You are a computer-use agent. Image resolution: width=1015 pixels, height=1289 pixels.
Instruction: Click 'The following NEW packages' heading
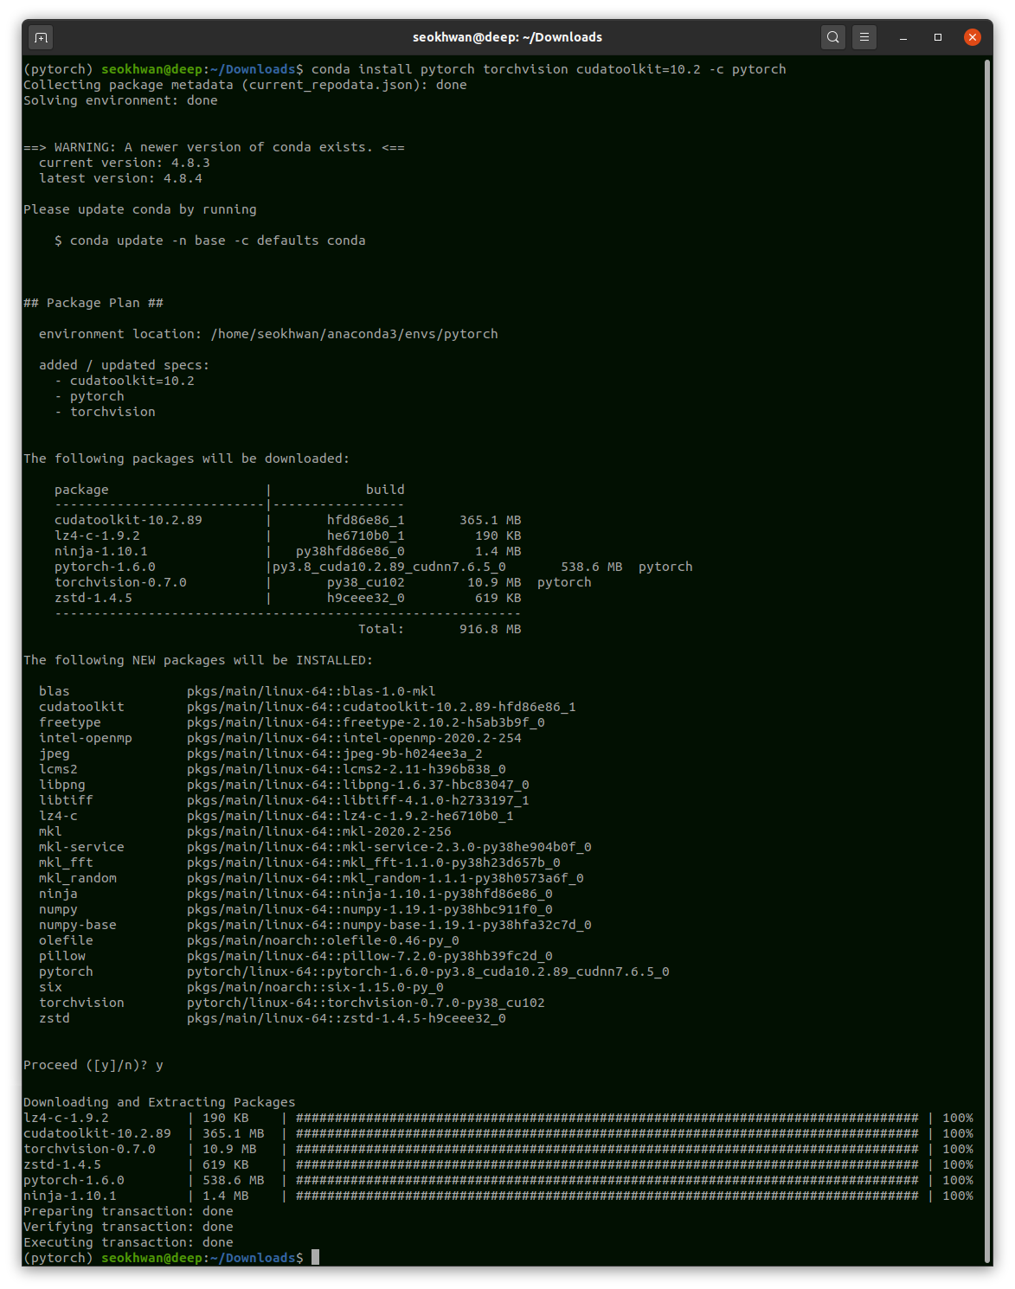(198, 660)
